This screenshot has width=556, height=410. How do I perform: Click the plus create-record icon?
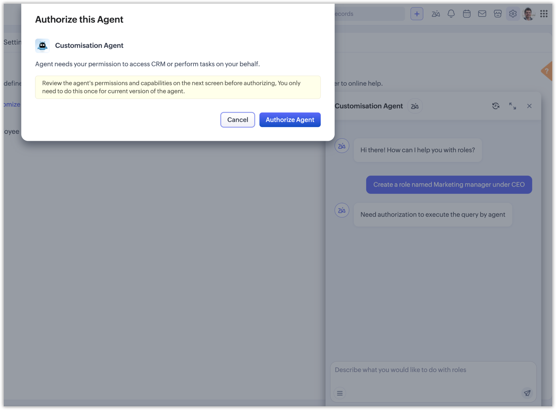[x=417, y=13]
